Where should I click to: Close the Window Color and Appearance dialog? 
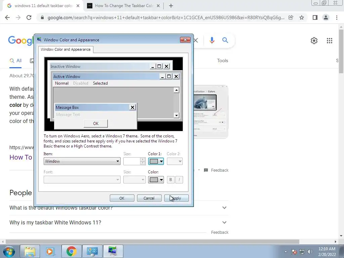pyautogui.click(x=185, y=40)
